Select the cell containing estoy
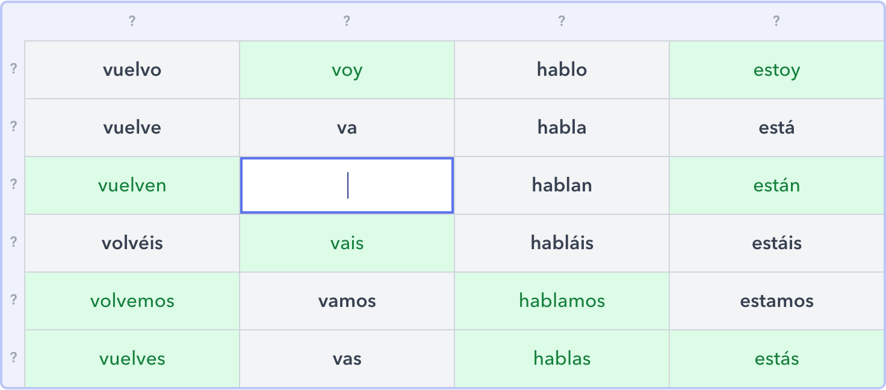886x390 pixels. tap(776, 69)
